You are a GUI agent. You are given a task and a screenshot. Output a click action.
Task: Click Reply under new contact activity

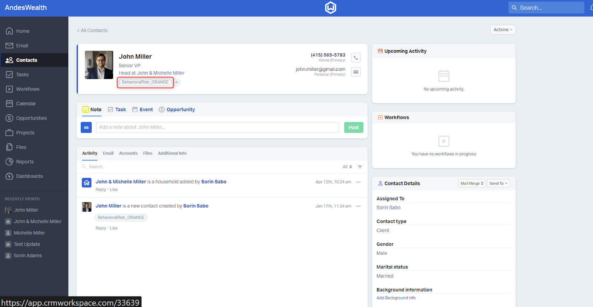[101, 228]
